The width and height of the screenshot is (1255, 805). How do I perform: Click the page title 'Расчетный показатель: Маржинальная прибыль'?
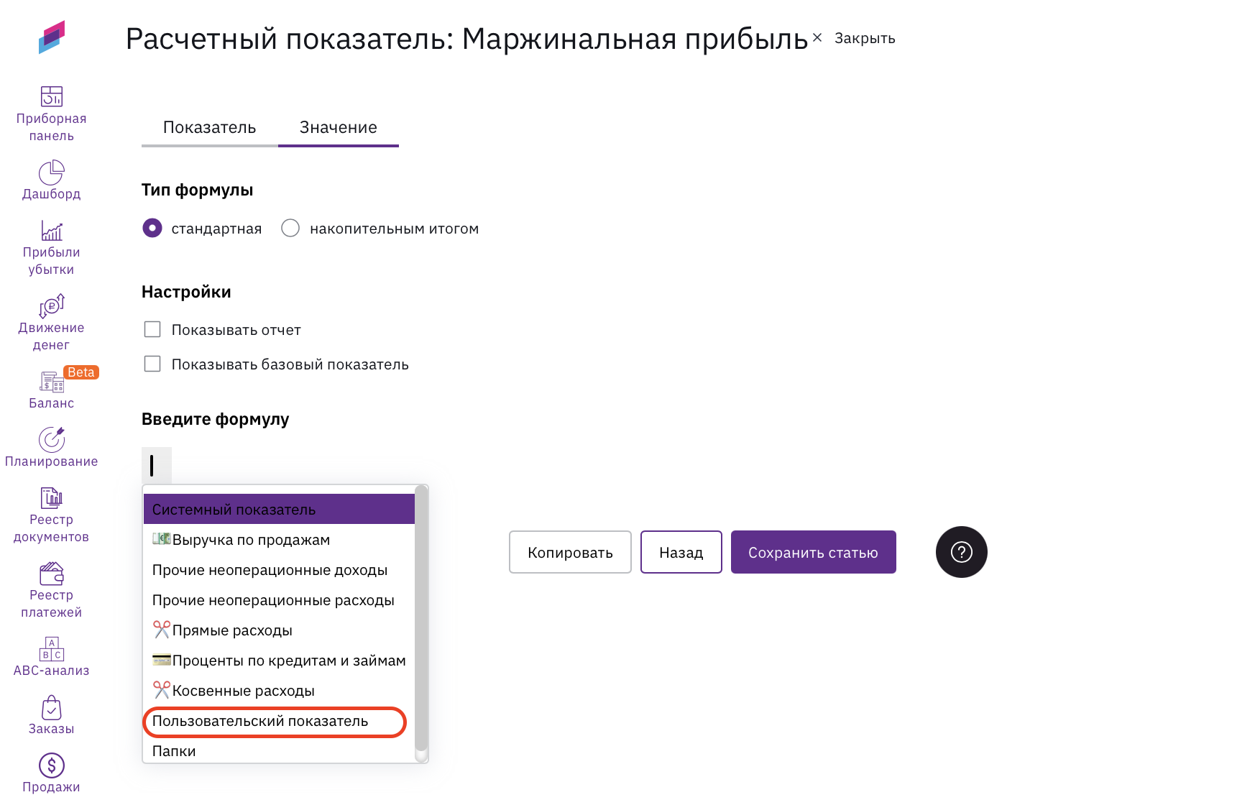[467, 39]
